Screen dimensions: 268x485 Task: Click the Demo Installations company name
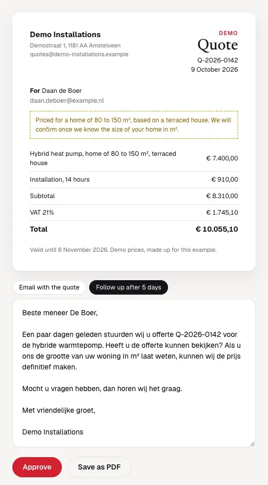[65, 35]
